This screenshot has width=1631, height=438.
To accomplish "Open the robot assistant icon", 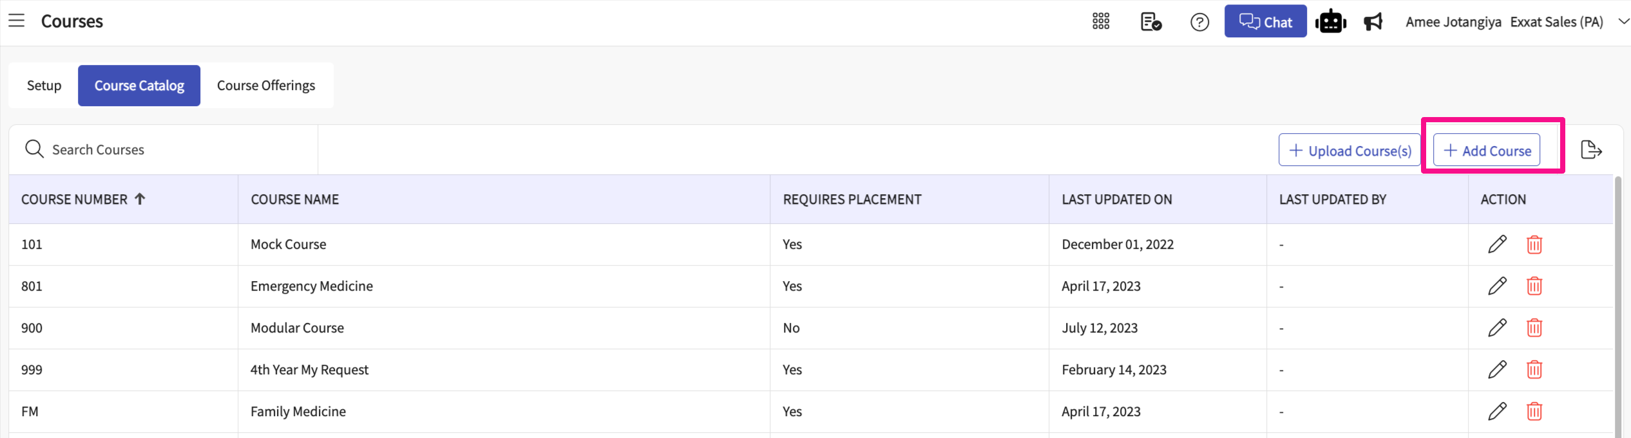I will (1330, 22).
